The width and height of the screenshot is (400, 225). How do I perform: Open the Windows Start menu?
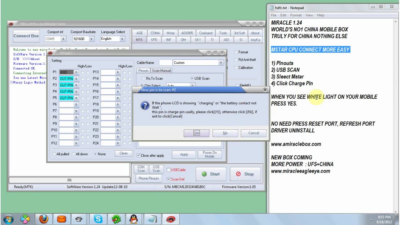(x=8, y=219)
